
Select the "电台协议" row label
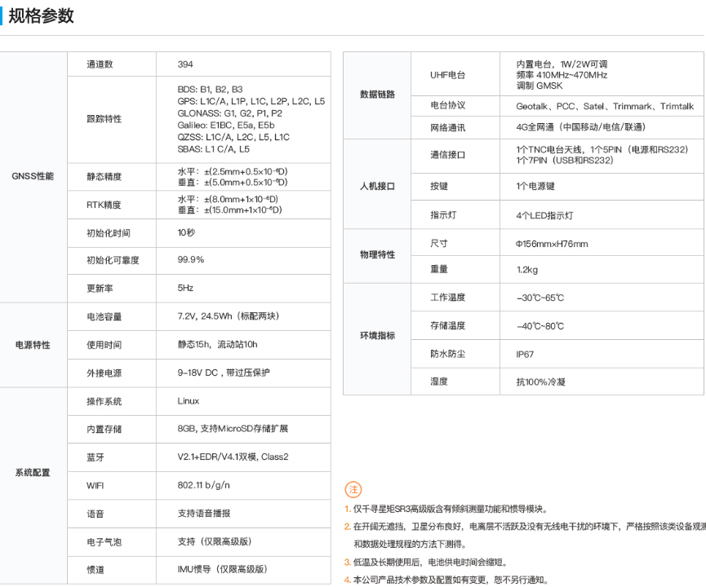point(447,105)
